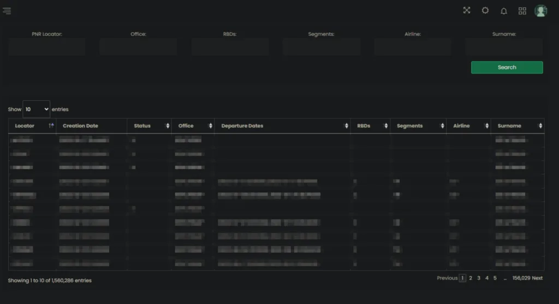The width and height of the screenshot is (559, 304).
Task: Open user profile avatar
Action: point(540,11)
